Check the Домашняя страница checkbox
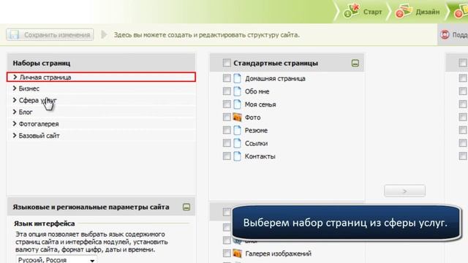The height and width of the screenshot is (263, 468). [x=227, y=78]
